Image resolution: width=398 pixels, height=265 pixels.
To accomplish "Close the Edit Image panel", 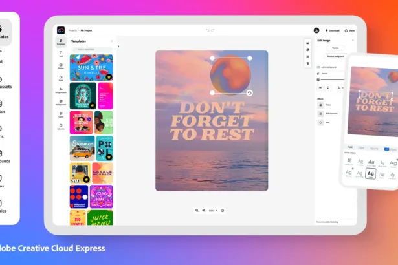I will click(x=353, y=40).
